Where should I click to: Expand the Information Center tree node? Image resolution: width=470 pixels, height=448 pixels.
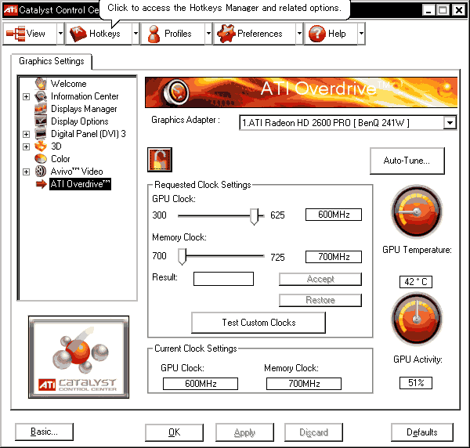click(26, 96)
